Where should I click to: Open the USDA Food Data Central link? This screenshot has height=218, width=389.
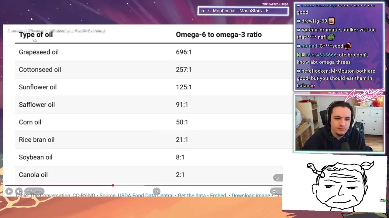(x=146, y=196)
